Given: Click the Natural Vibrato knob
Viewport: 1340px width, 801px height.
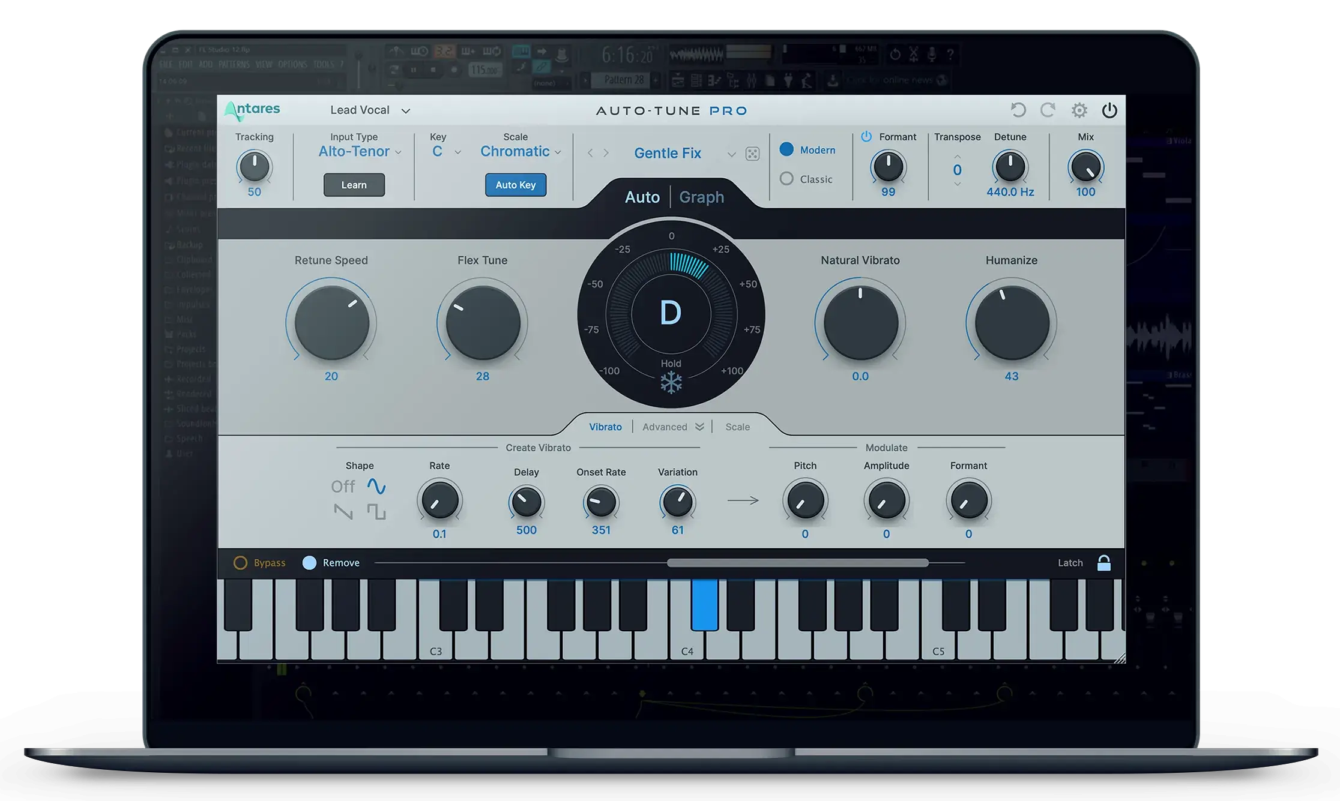Looking at the screenshot, I should click(859, 324).
